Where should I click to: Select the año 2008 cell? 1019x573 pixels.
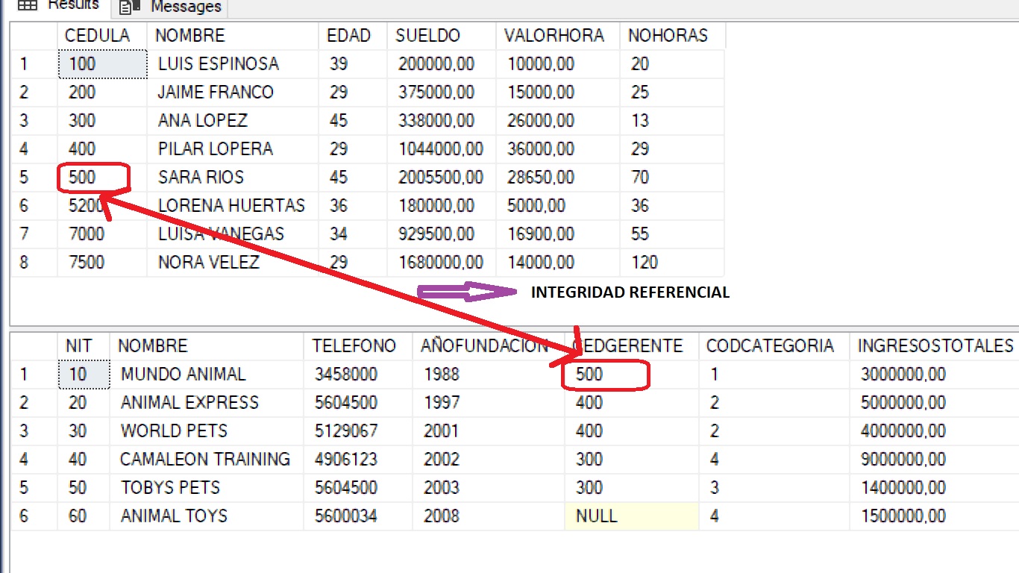489,516
